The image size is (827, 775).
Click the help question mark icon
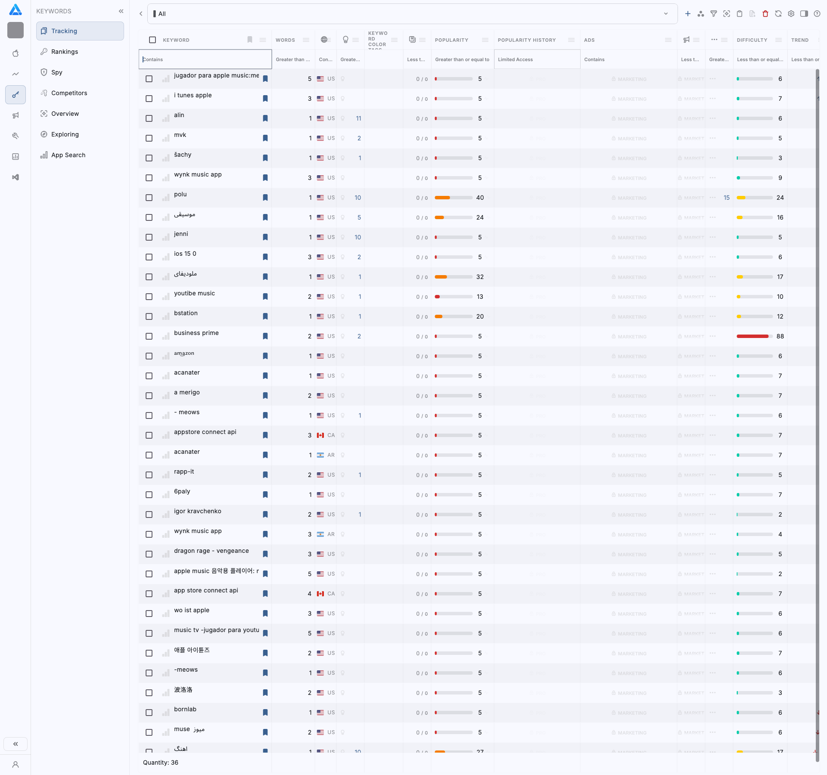click(817, 14)
